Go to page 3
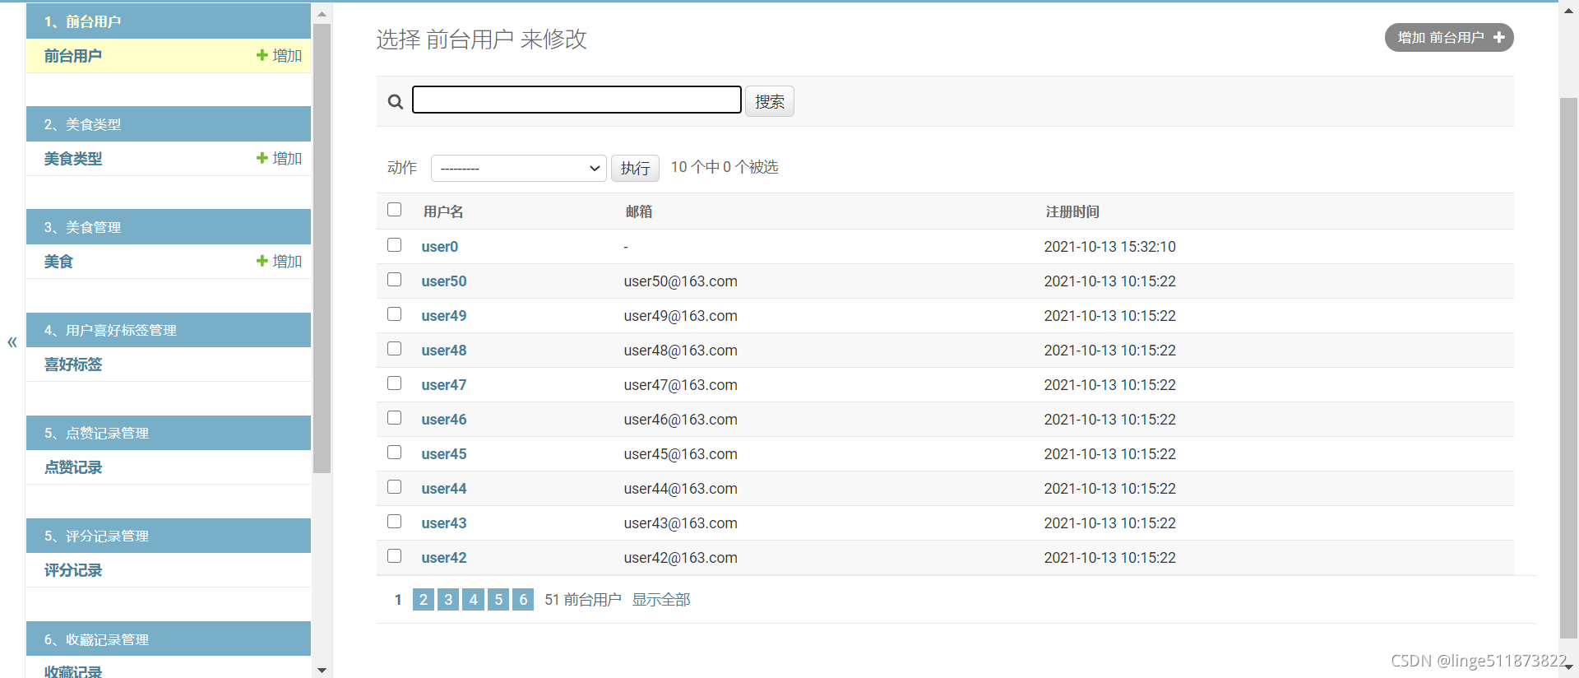Screen dimensions: 1579x678 pyautogui.click(x=448, y=599)
